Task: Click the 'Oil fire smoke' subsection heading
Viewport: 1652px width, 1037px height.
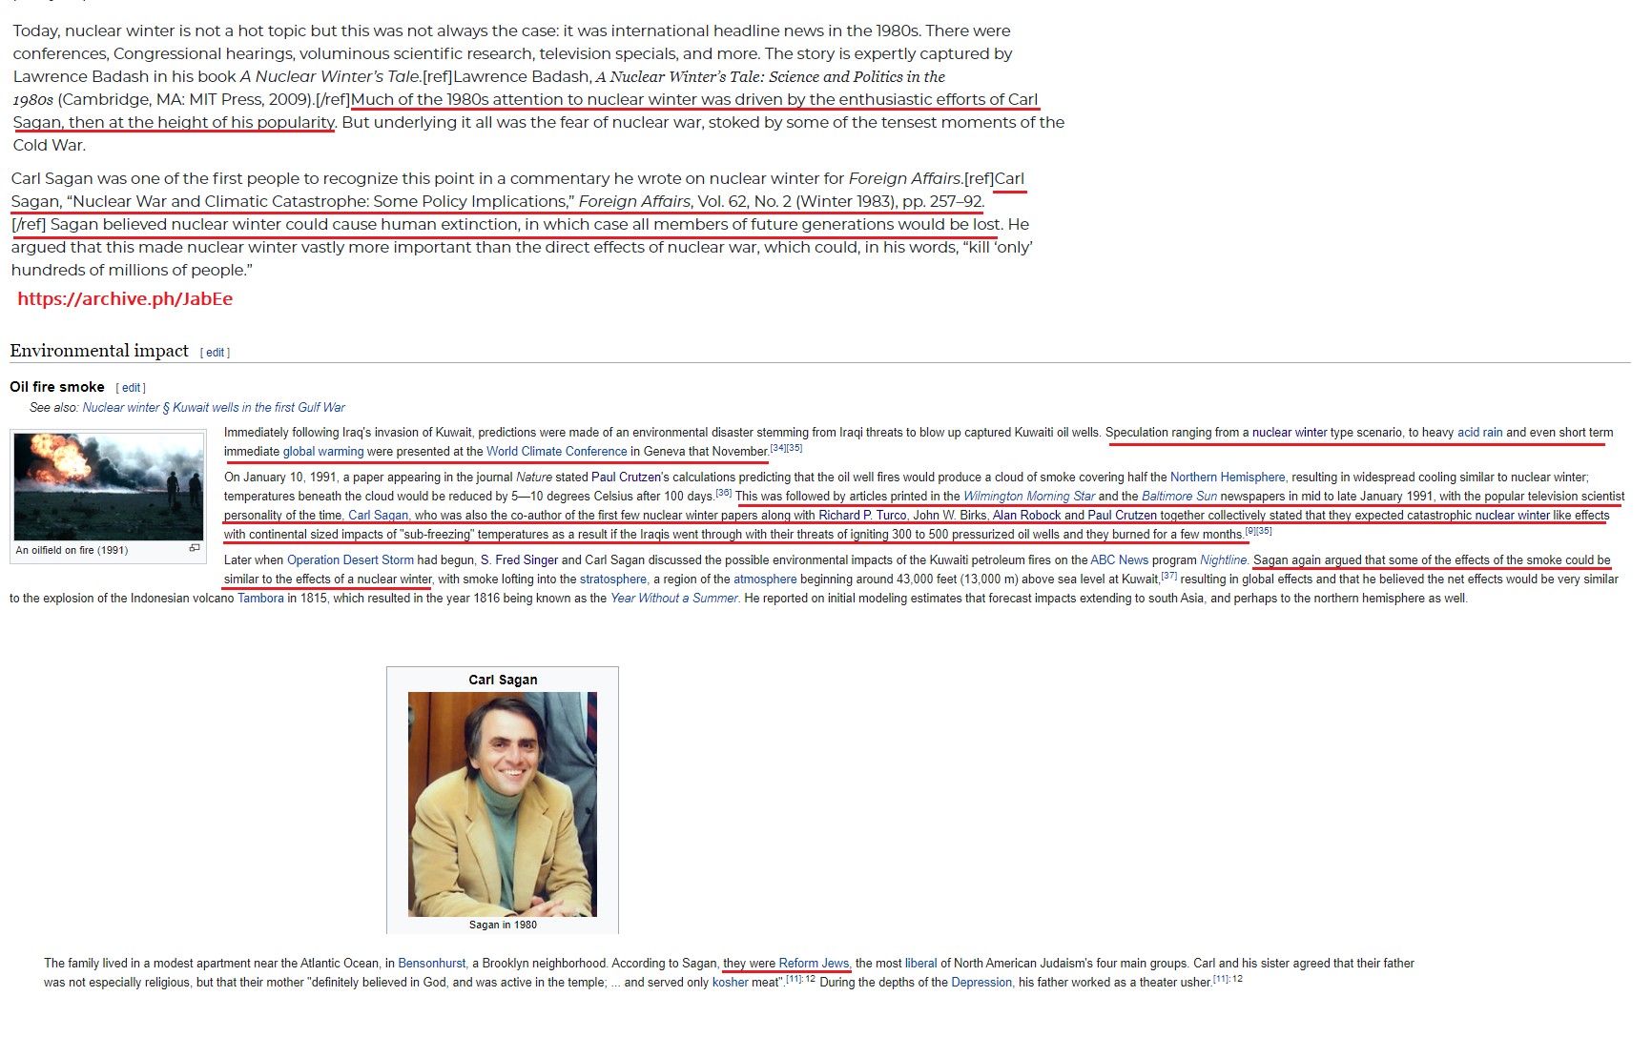Action: 57,387
